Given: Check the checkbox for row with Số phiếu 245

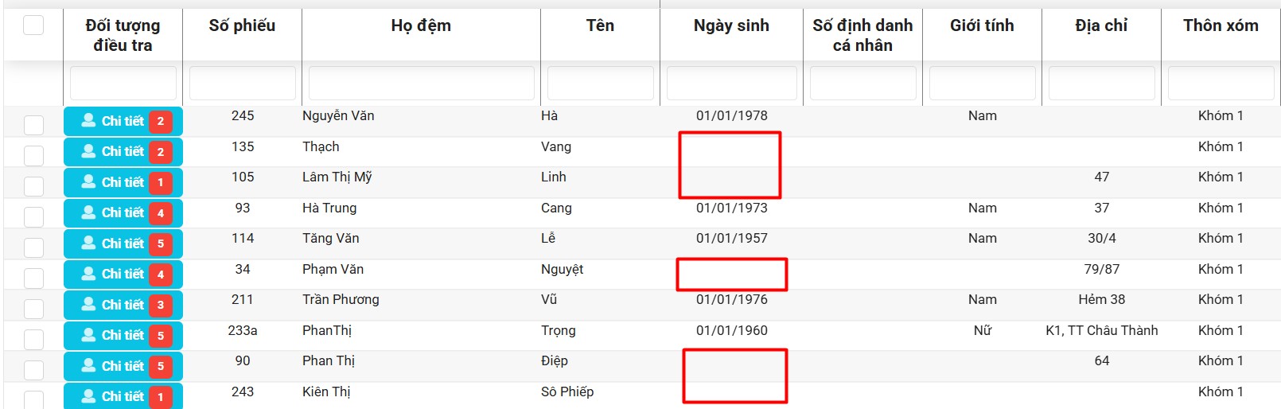Looking at the screenshot, I should click(33, 125).
